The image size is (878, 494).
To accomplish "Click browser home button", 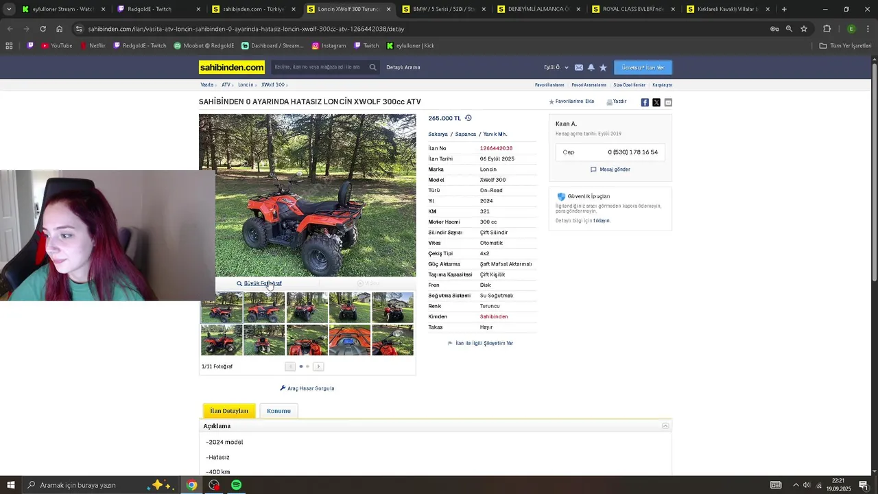I will (x=59, y=29).
